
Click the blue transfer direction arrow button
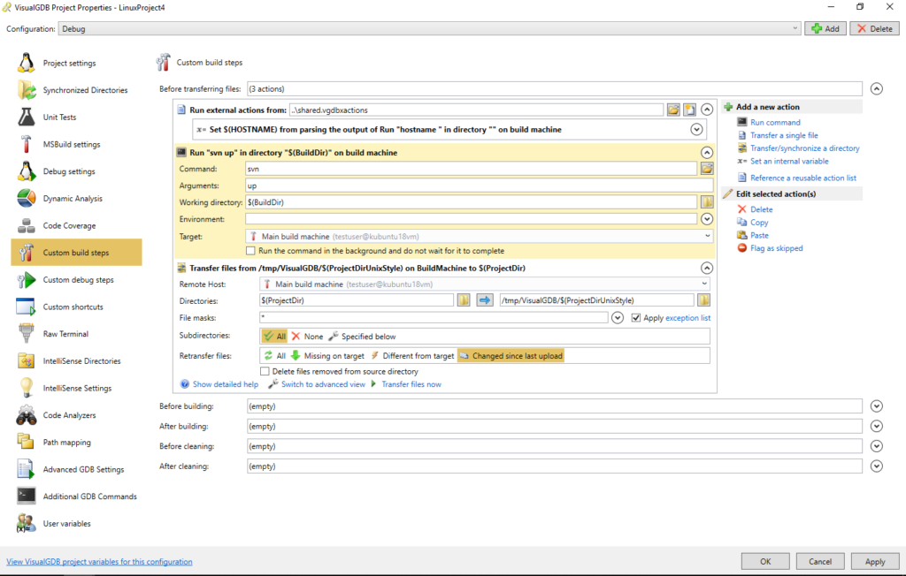(x=485, y=300)
